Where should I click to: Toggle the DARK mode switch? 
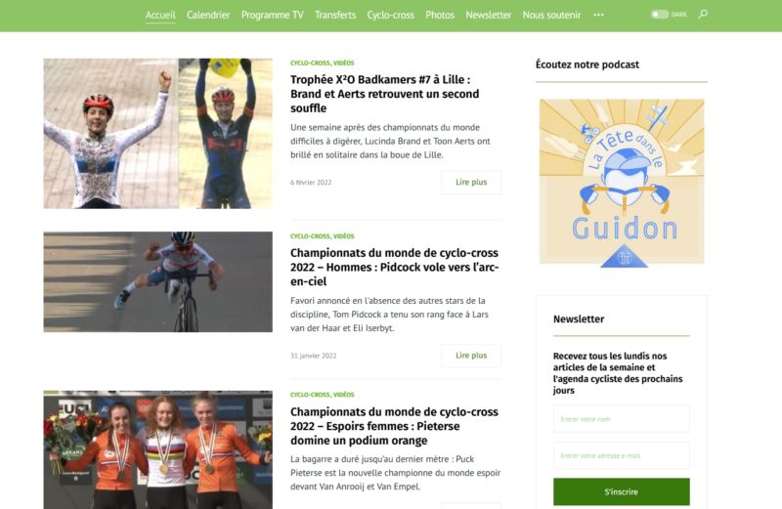660,15
